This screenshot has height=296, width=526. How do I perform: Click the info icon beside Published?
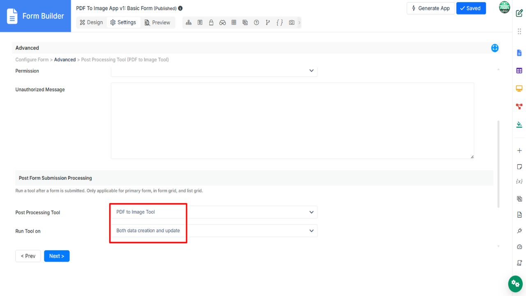point(180,8)
